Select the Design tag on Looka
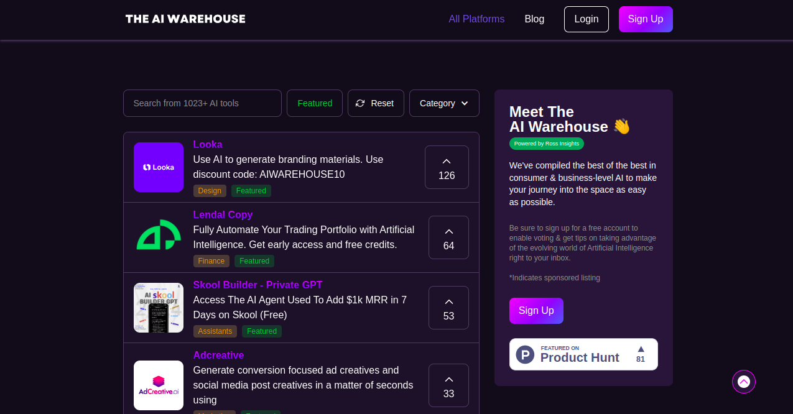Screen dimensions: 793x414 (210, 191)
